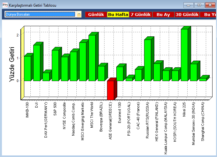Maximize the Karşılaştırmalı Getiri Tablosu window
Screen dimensions: 217x157
pos(199,5)
